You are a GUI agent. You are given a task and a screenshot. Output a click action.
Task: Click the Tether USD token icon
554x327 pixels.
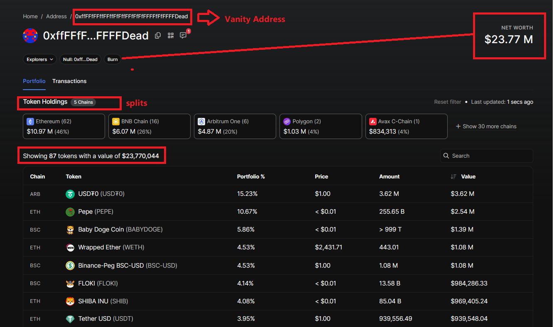tap(70, 319)
